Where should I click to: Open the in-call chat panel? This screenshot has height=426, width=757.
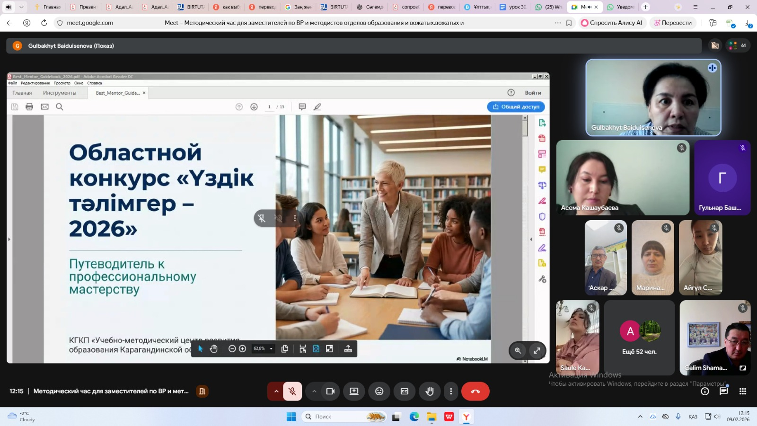coord(723,391)
